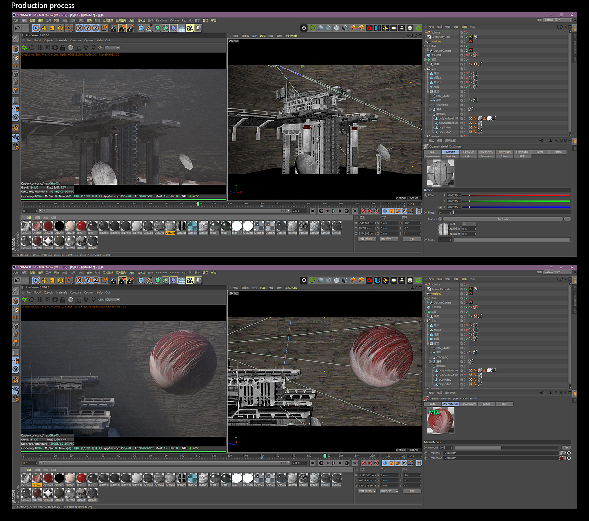Pause rendering in top Live Viewer
589x521 pixels.
40,47
